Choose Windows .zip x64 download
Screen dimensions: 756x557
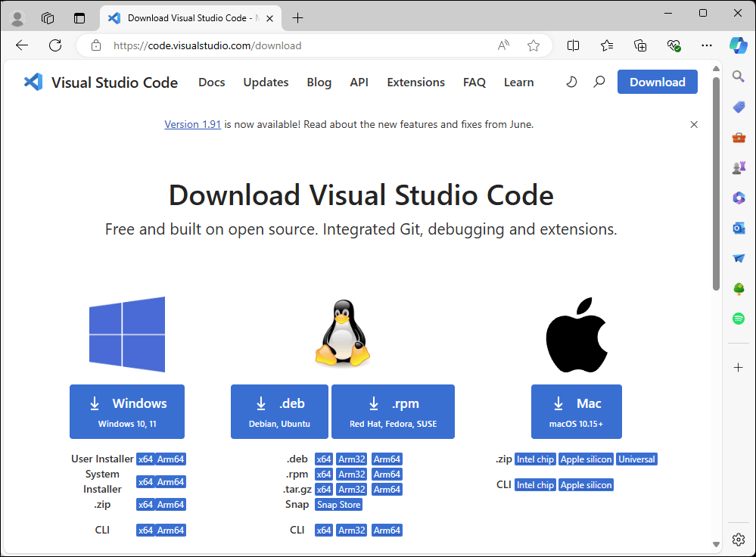pos(145,505)
